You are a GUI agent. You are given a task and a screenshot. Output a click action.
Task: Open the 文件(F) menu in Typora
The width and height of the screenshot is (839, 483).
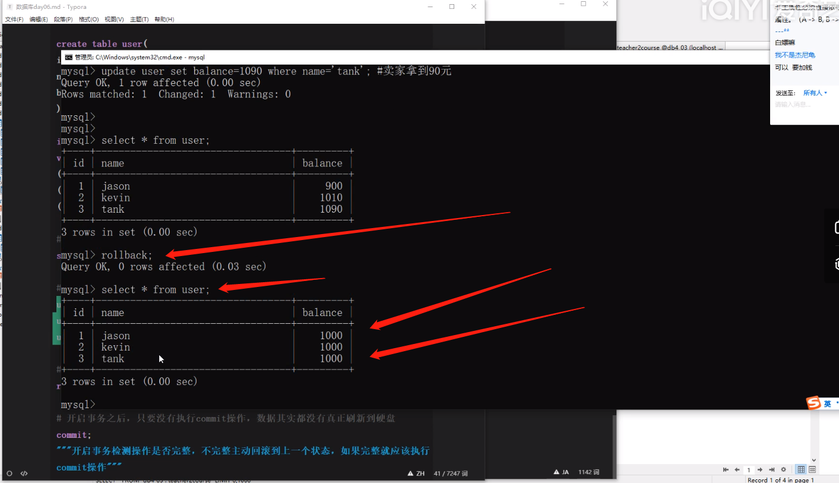point(14,20)
